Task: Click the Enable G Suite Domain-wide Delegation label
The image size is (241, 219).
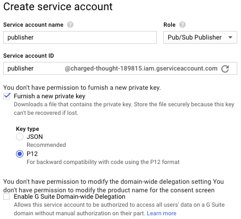Action: [x=70, y=197]
